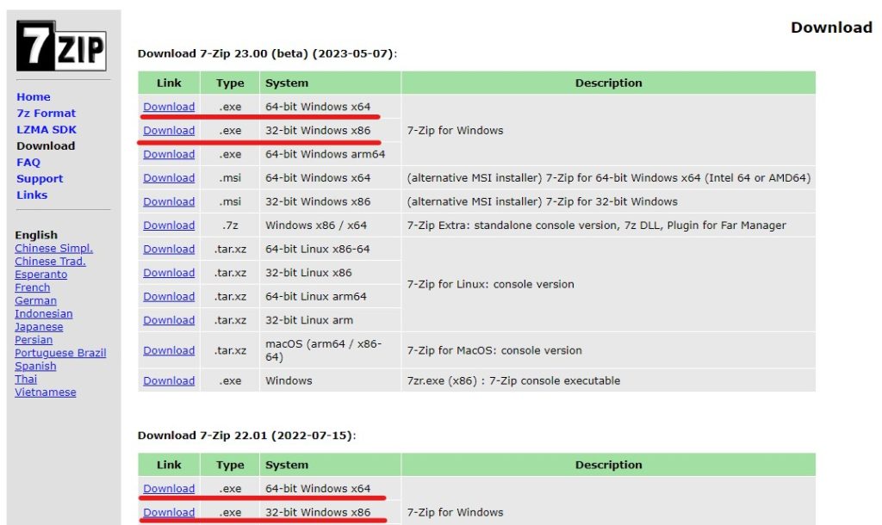Download .exe for 64-bit Windows arm64
The width and height of the screenshot is (882, 525).
pos(169,154)
